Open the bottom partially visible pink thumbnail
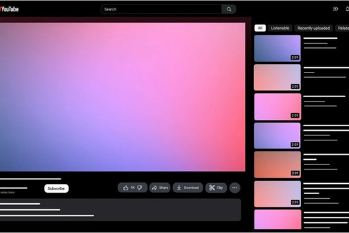Screen dimensions: 349x233 [277, 219]
